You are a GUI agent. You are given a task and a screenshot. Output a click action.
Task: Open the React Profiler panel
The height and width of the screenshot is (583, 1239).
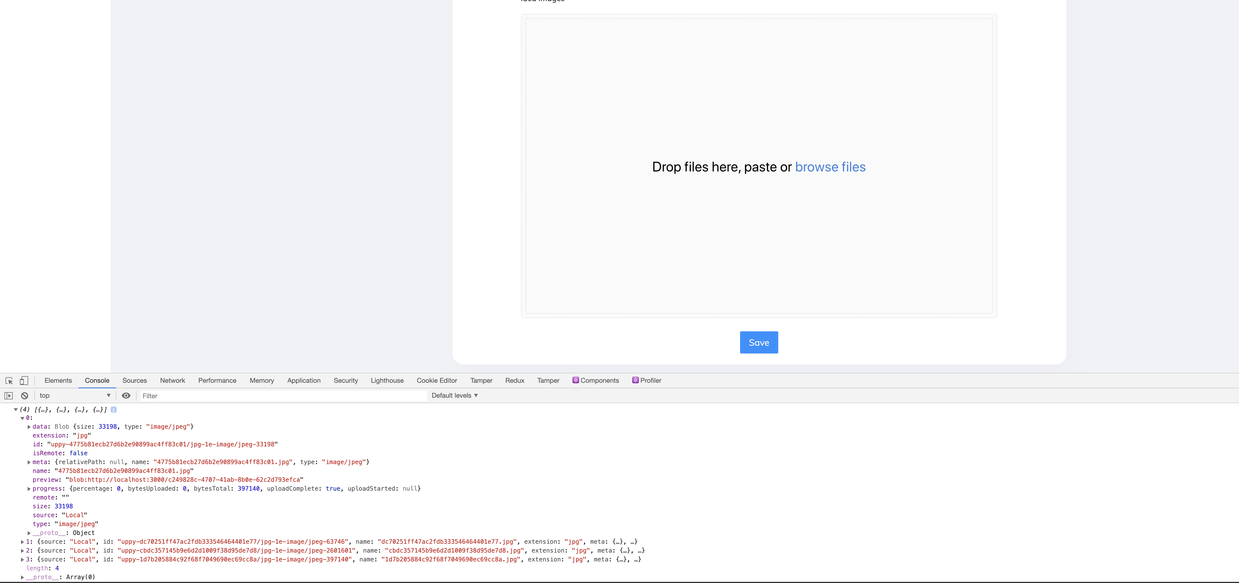pyautogui.click(x=646, y=381)
